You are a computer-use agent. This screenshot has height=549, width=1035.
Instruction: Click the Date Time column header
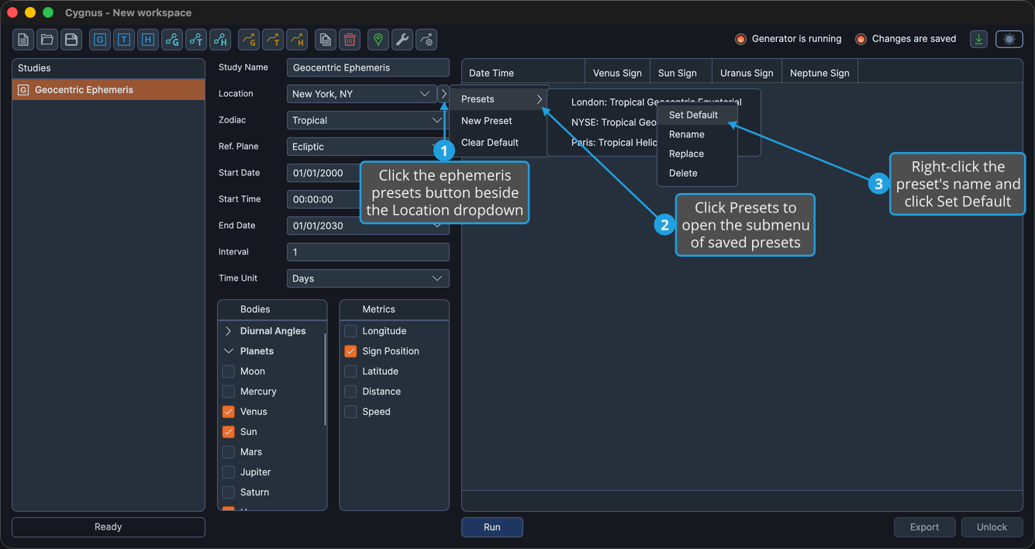coord(523,73)
